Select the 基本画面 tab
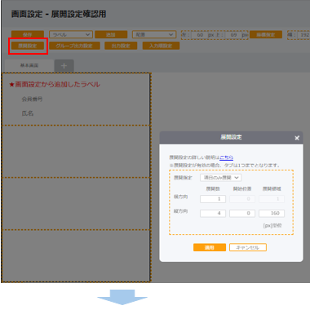The width and height of the screenshot is (310, 310). [29, 65]
